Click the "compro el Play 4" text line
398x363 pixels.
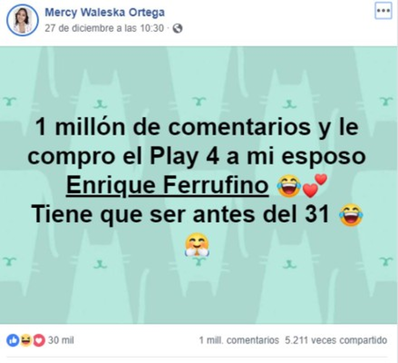pyautogui.click(x=197, y=156)
